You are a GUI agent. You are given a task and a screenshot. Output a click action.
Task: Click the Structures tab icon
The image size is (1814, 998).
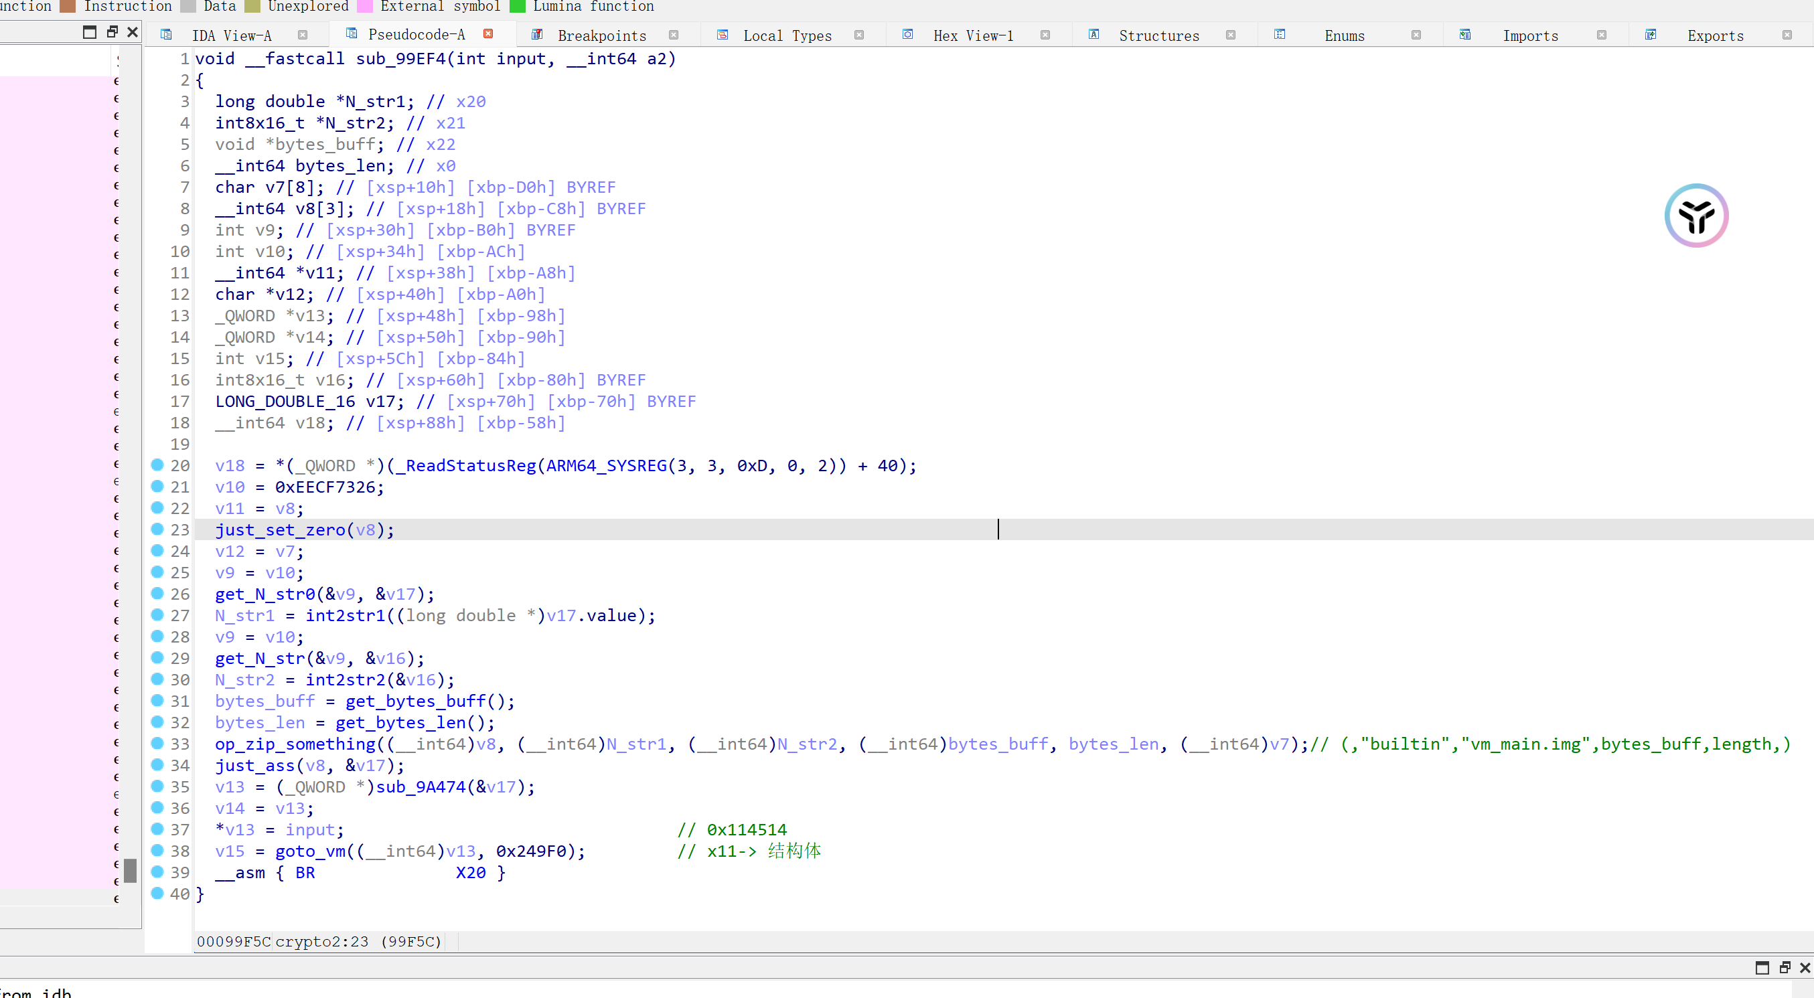coord(1093,35)
